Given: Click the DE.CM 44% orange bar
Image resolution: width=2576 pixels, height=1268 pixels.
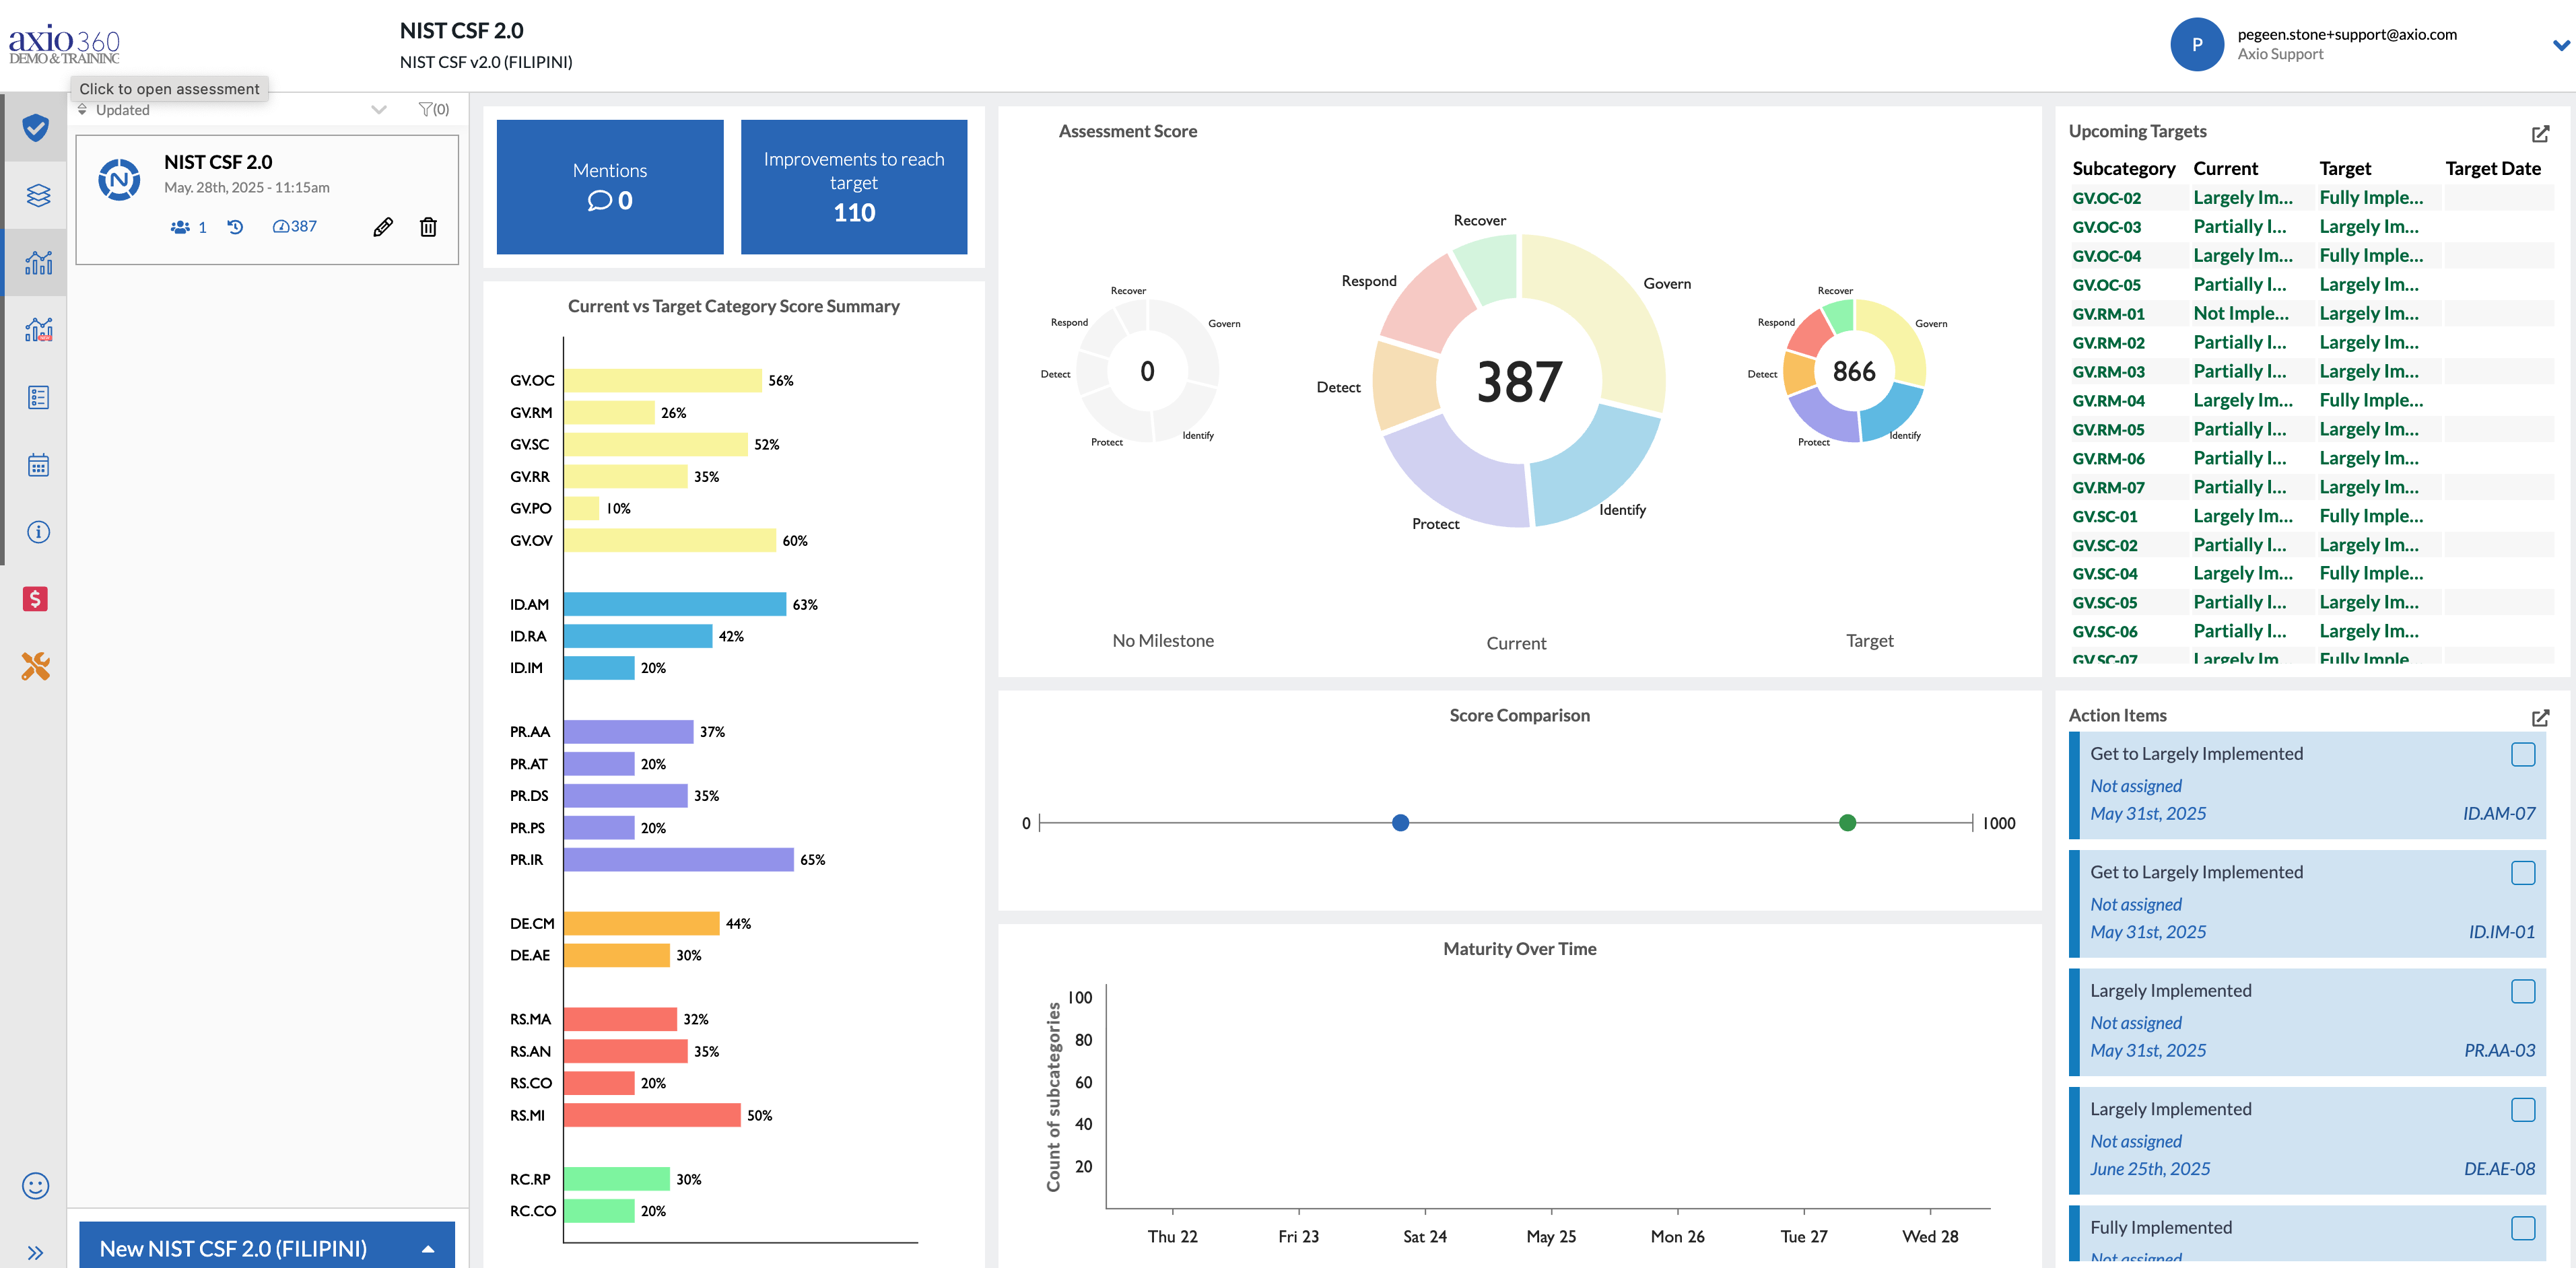Looking at the screenshot, I should tap(641, 924).
